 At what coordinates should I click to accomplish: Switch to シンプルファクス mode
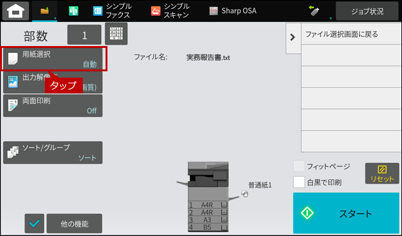113,11
